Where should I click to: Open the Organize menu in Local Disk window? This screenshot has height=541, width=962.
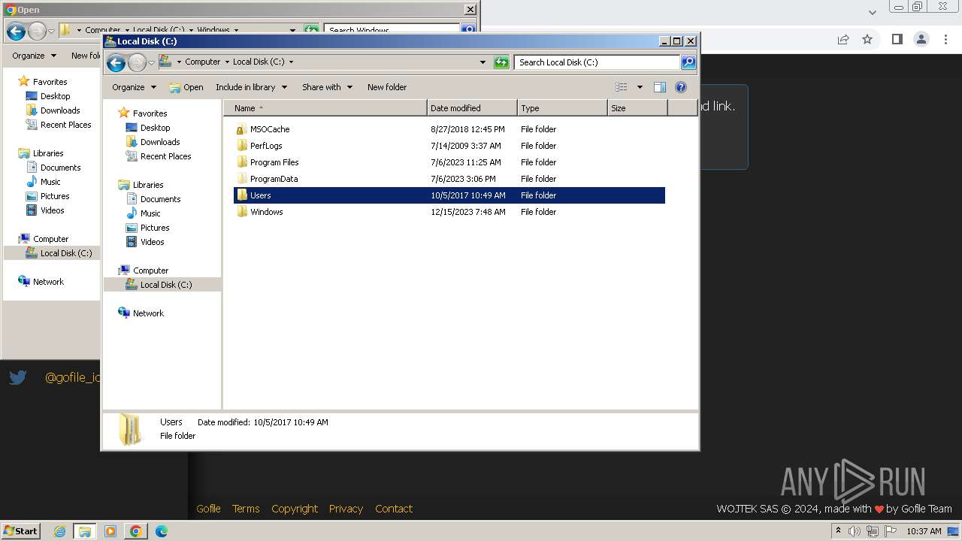coord(134,87)
